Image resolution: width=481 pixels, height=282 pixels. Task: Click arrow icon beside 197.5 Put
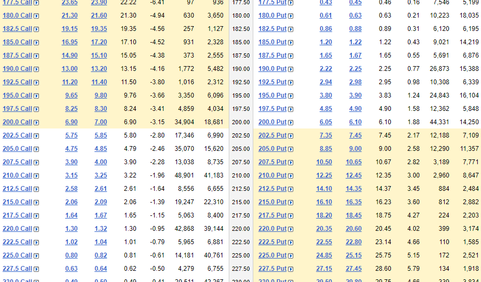(291, 109)
